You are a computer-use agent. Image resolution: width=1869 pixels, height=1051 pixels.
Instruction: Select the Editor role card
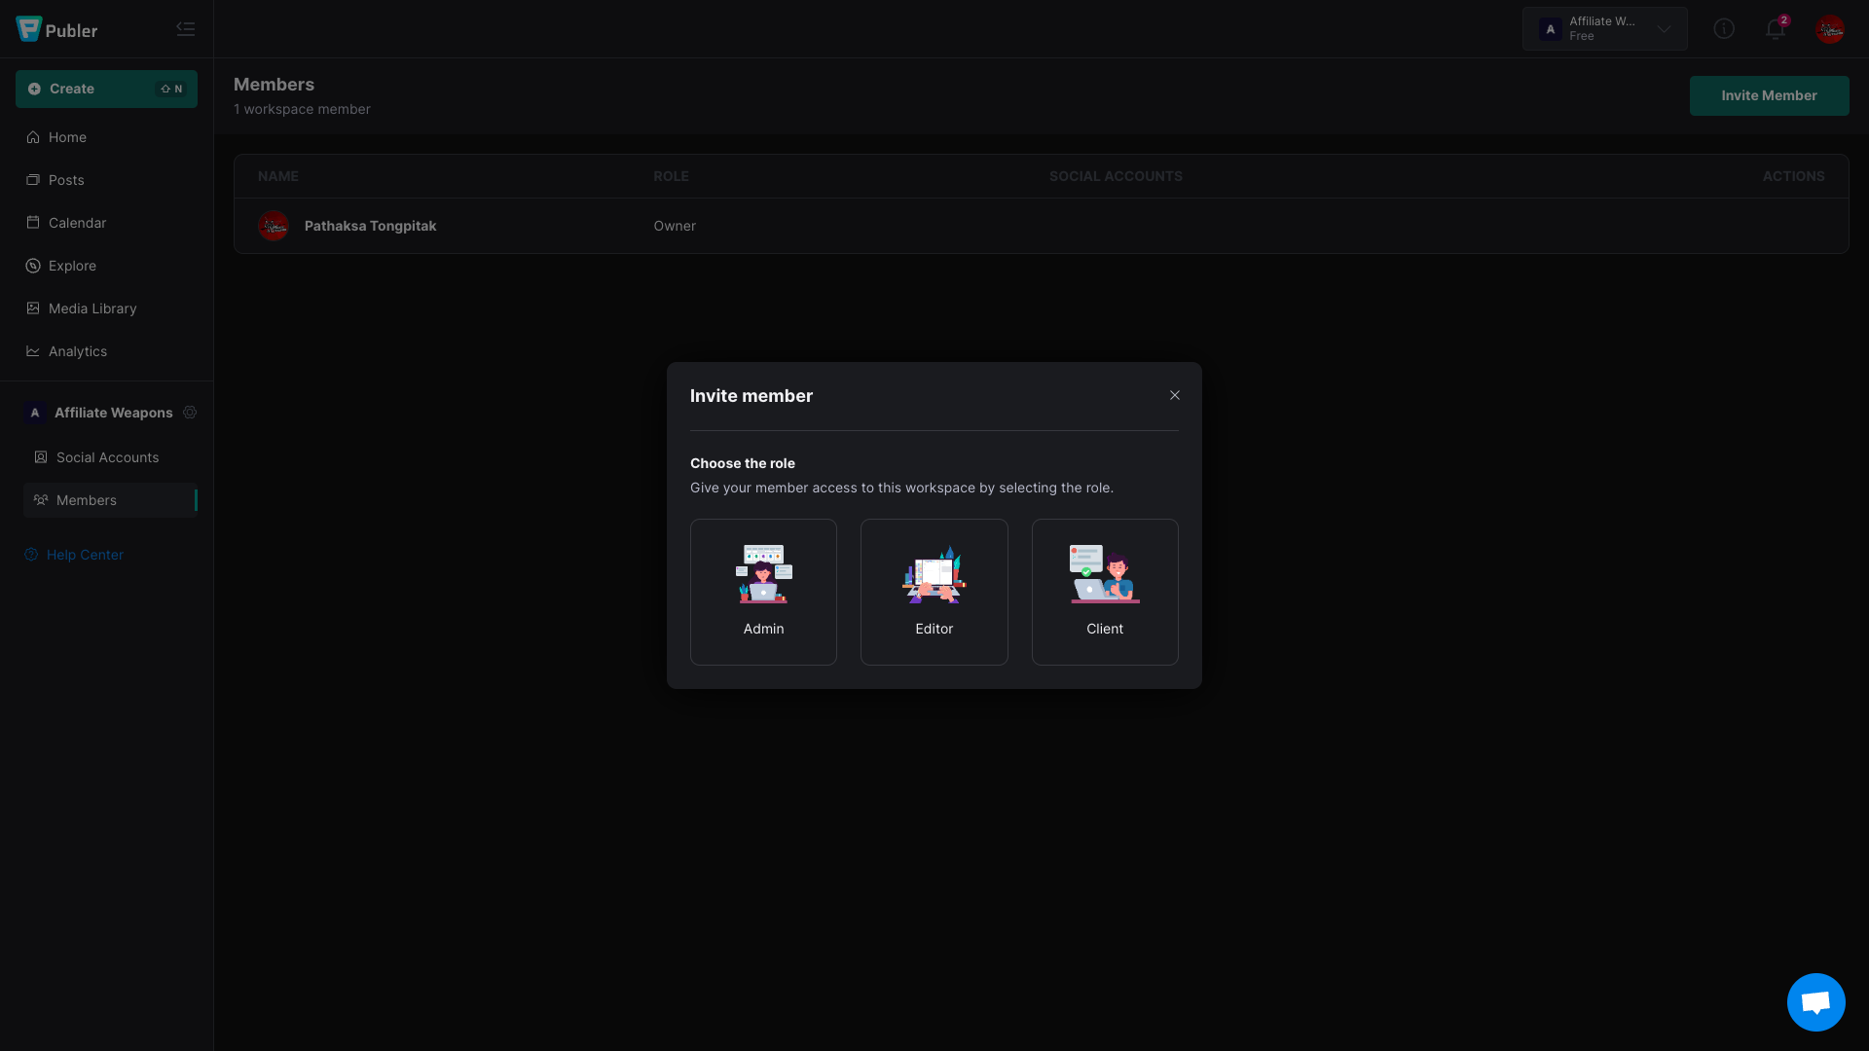click(x=934, y=592)
